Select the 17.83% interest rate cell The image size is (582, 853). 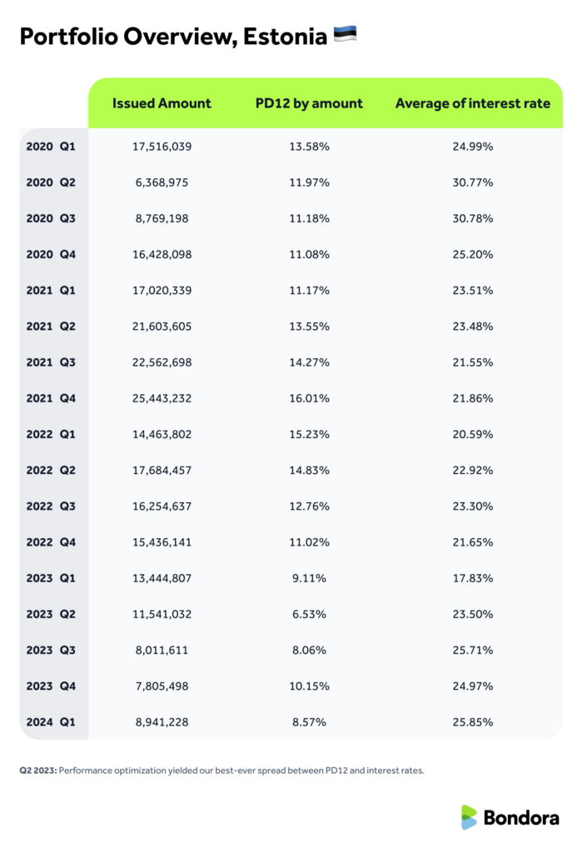pos(472,578)
